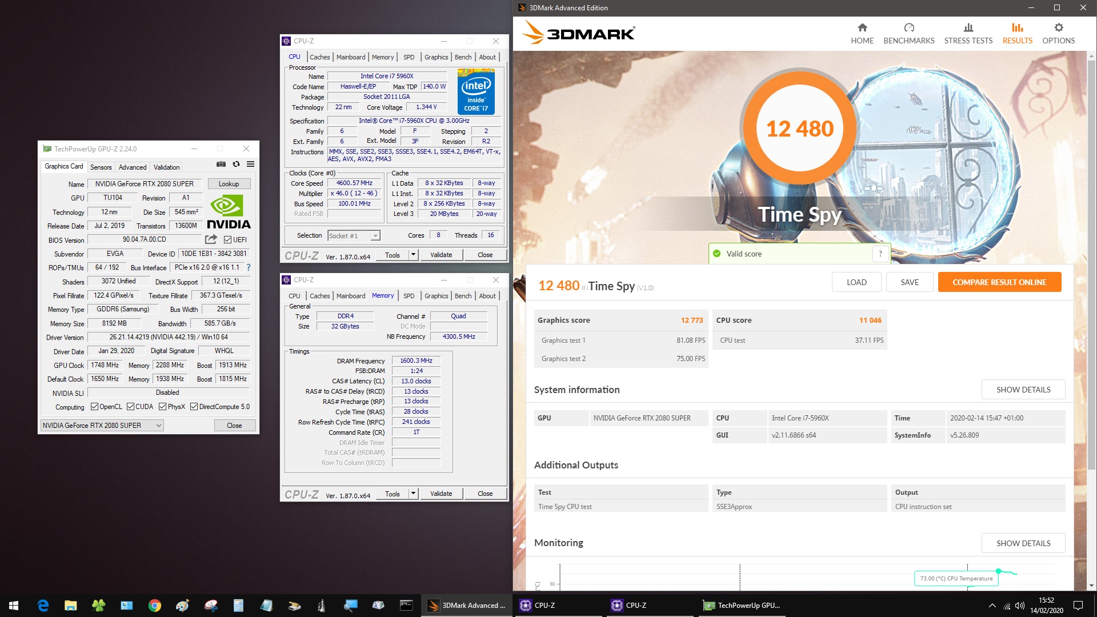The height and width of the screenshot is (617, 1097).
Task: Open the GPU-Z hamburger menu
Action: pos(250,164)
